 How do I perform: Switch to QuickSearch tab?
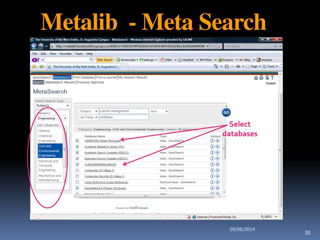(42, 77)
